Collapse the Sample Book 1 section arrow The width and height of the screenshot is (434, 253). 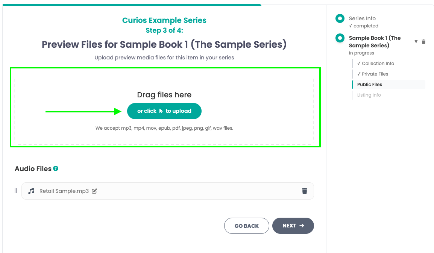pos(416,41)
